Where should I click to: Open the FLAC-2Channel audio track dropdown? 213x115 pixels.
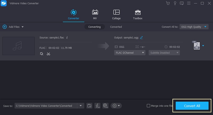(x=130, y=53)
